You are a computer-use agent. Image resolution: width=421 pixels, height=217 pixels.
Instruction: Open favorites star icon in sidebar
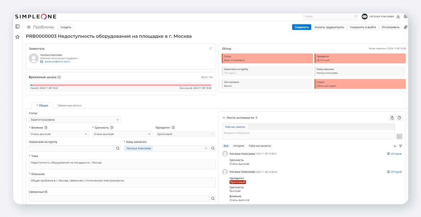[x=17, y=37]
